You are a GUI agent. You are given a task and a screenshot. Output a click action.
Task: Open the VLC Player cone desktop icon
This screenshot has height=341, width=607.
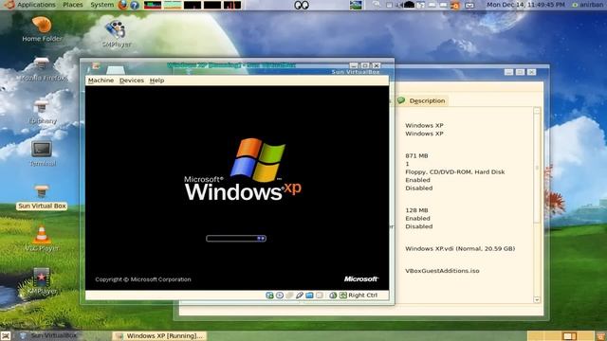pos(42,239)
